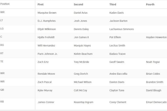Click the Position column header
Image resolution: width=167 pixels, height=111 pixels.
click(5, 4)
